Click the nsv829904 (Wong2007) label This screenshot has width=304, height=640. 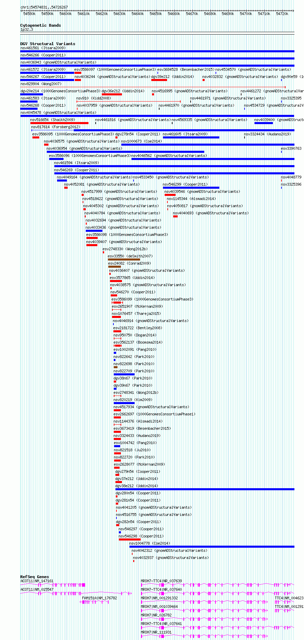click(41, 84)
